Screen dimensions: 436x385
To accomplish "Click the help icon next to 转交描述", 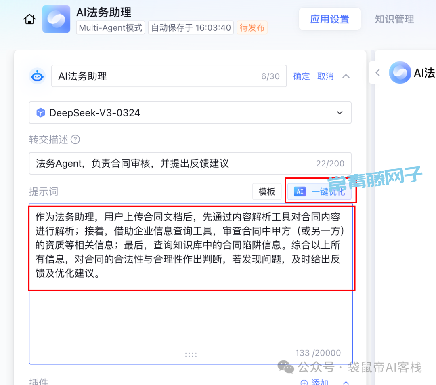I will click(x=75, y=139).
